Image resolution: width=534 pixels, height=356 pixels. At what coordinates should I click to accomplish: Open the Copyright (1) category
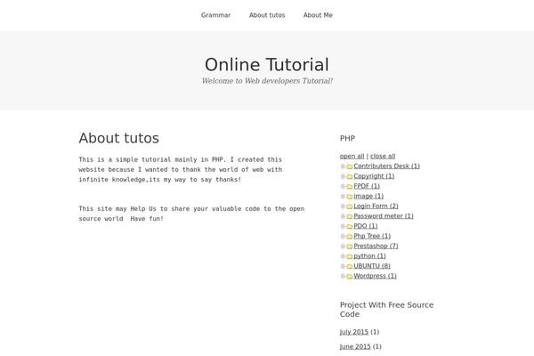374,176
